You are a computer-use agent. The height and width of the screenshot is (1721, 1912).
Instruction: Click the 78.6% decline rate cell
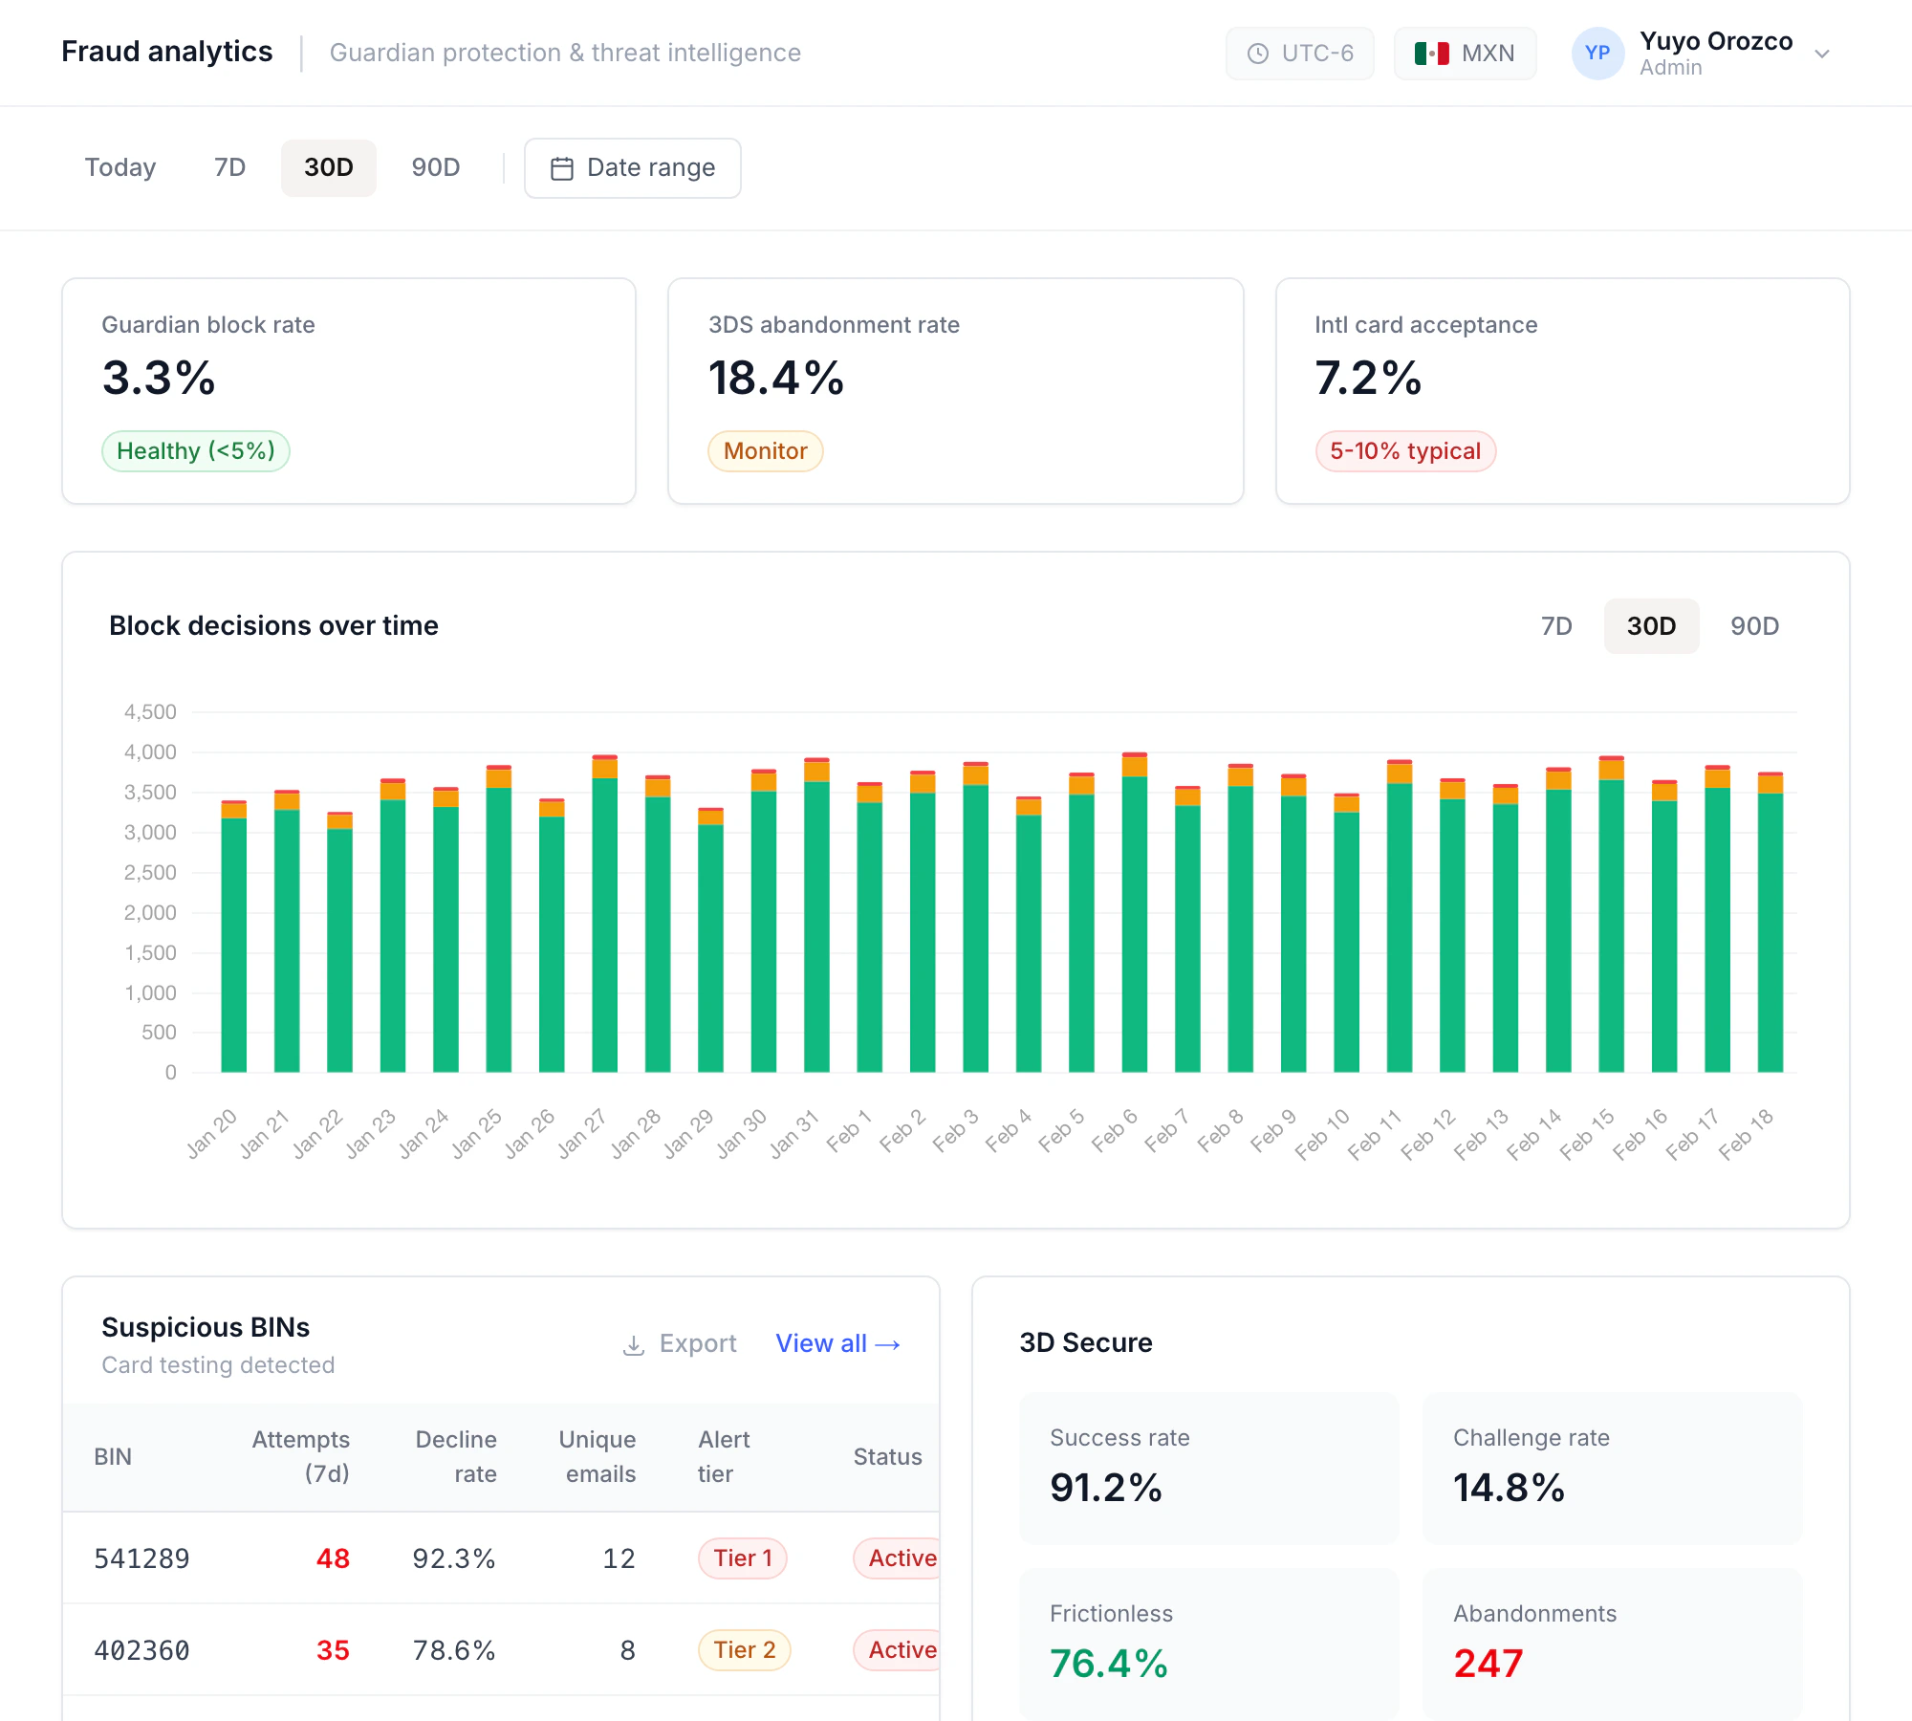click(x=454, y=1650)
